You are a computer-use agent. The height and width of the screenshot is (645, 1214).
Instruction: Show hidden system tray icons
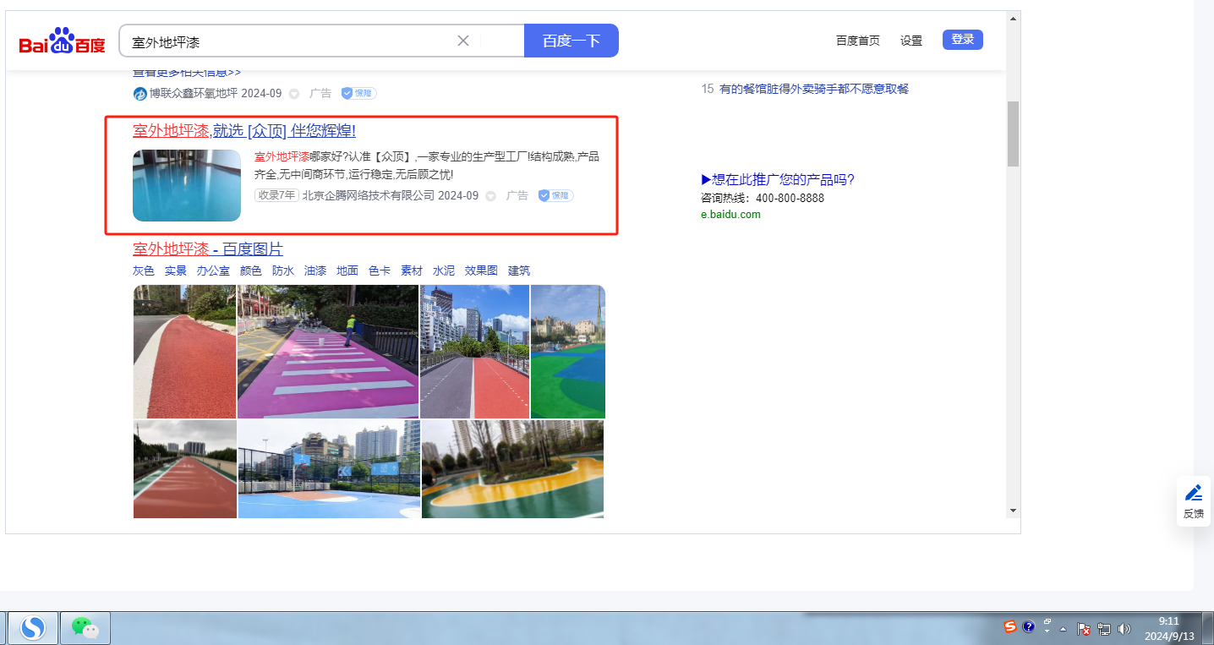pyautogui.click(x=1063, y=629)
